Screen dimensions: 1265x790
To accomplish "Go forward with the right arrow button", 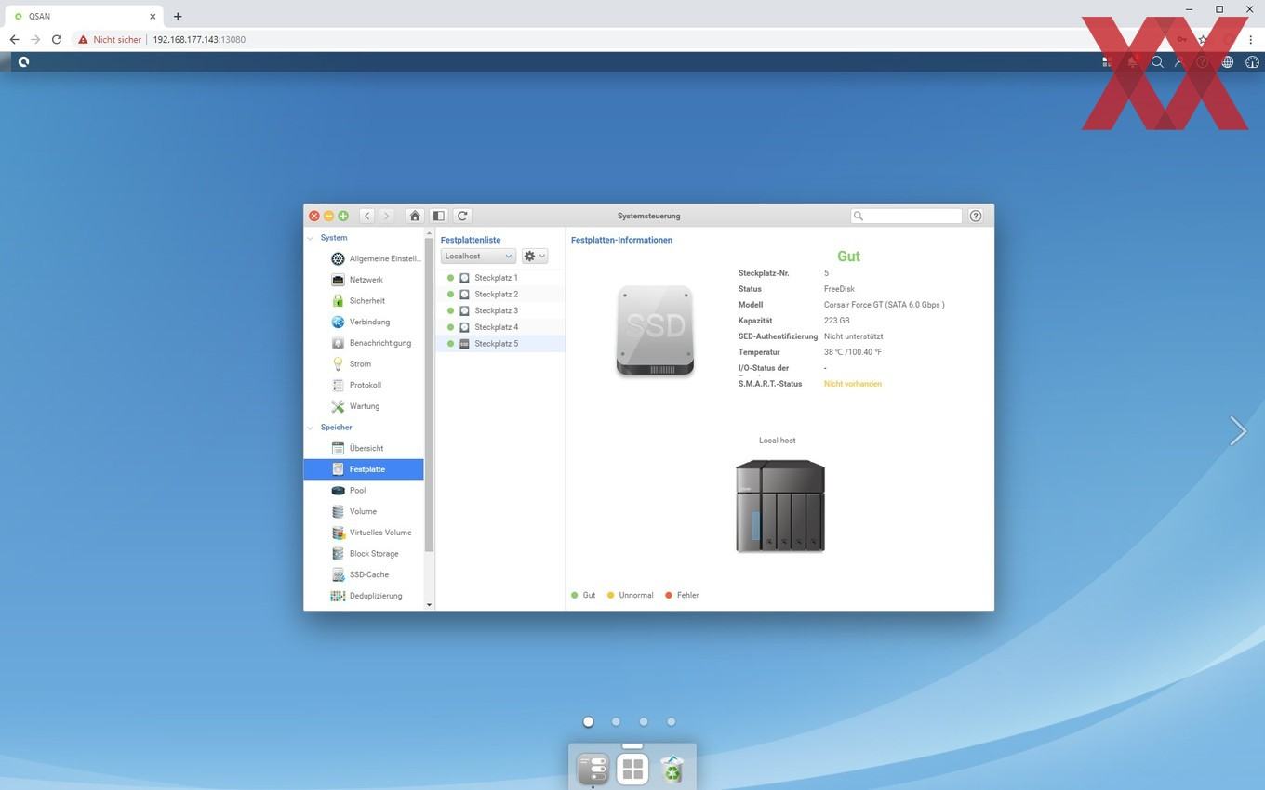I will pos(387,216).
